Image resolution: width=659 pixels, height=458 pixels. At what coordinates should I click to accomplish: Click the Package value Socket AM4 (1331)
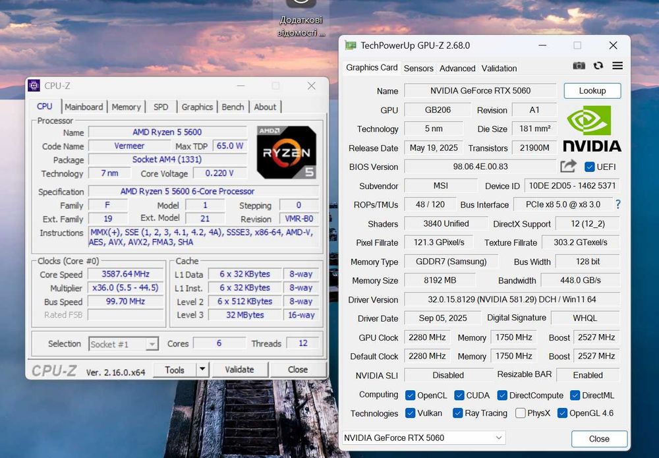pyautogui.click(x=167, y=159)
